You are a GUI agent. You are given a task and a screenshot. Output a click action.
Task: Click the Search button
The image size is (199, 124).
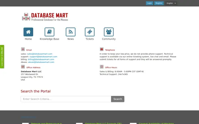[118, 99]
